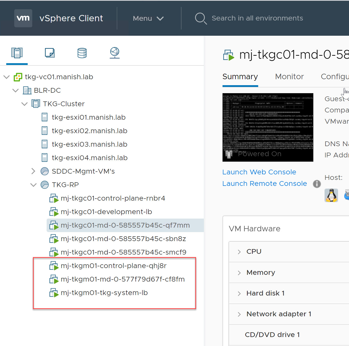Screen dimensions: 349x346
Task: Click the info icon beside Launch Remote Console
Action: click(317, 184)
